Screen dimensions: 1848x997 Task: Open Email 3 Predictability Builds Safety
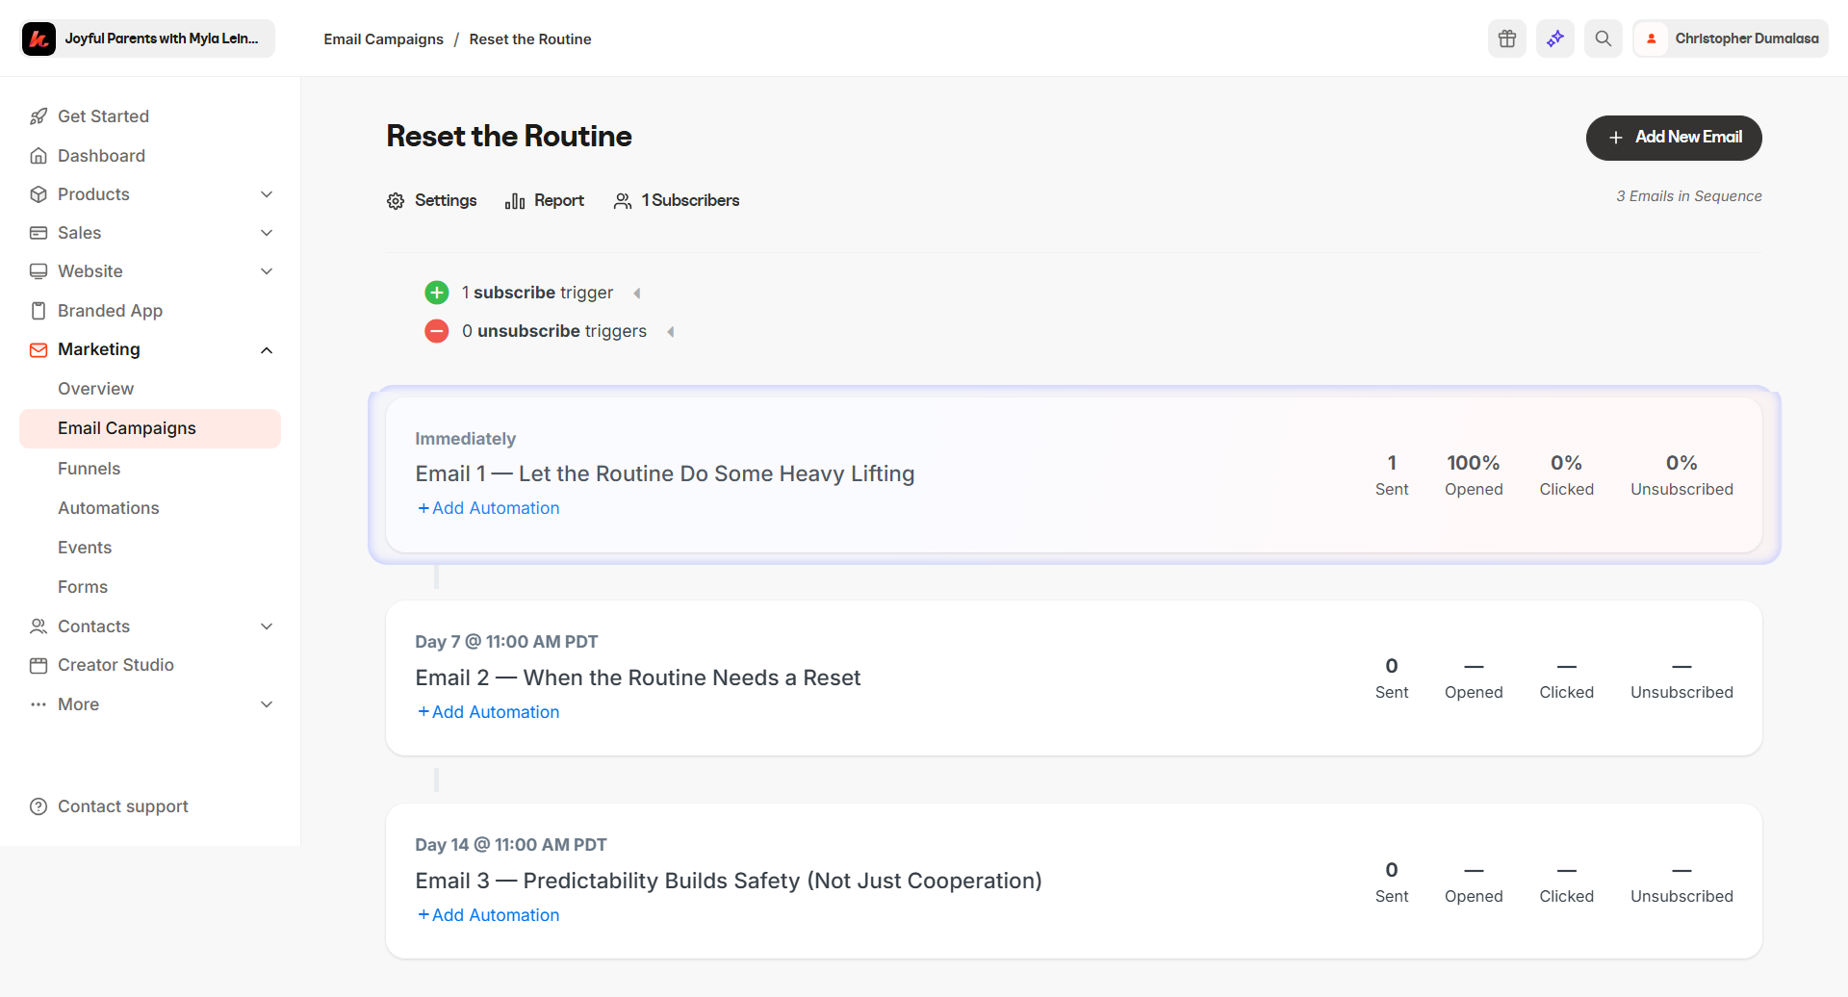coord(728,881)
